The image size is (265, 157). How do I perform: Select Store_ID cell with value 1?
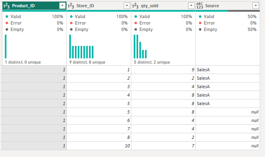(x=99, y=70)
